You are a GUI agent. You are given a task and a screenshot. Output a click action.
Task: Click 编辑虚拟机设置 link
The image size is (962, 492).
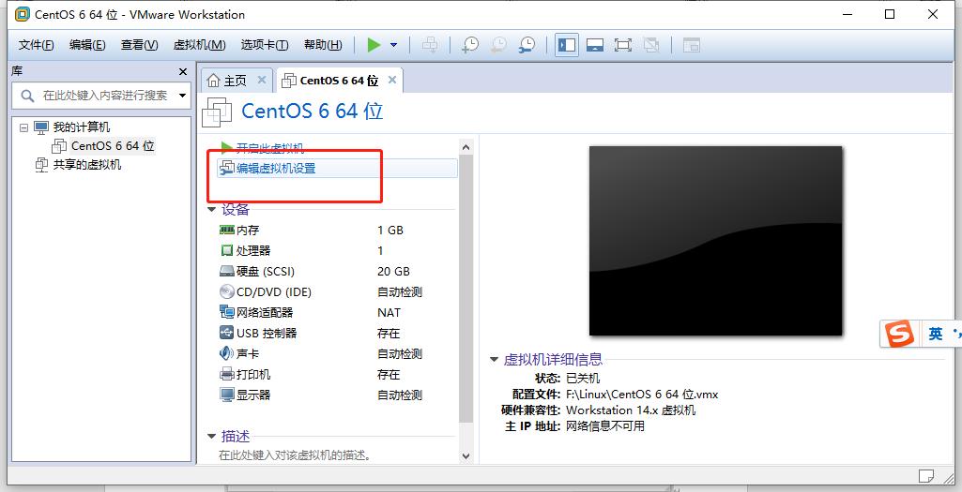[276, 169]
